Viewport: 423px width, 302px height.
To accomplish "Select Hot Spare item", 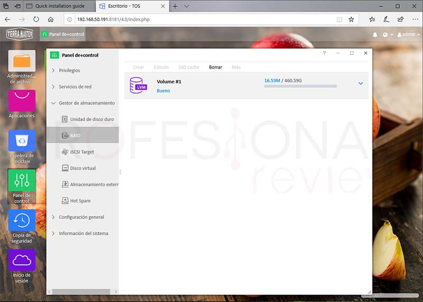I will [x=76, y=201].
